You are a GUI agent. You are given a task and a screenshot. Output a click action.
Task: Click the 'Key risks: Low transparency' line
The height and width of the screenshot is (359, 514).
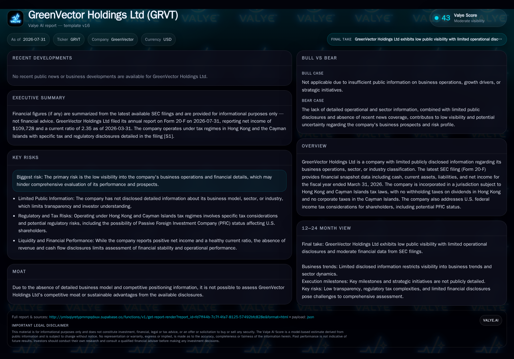tap(396, 293)
